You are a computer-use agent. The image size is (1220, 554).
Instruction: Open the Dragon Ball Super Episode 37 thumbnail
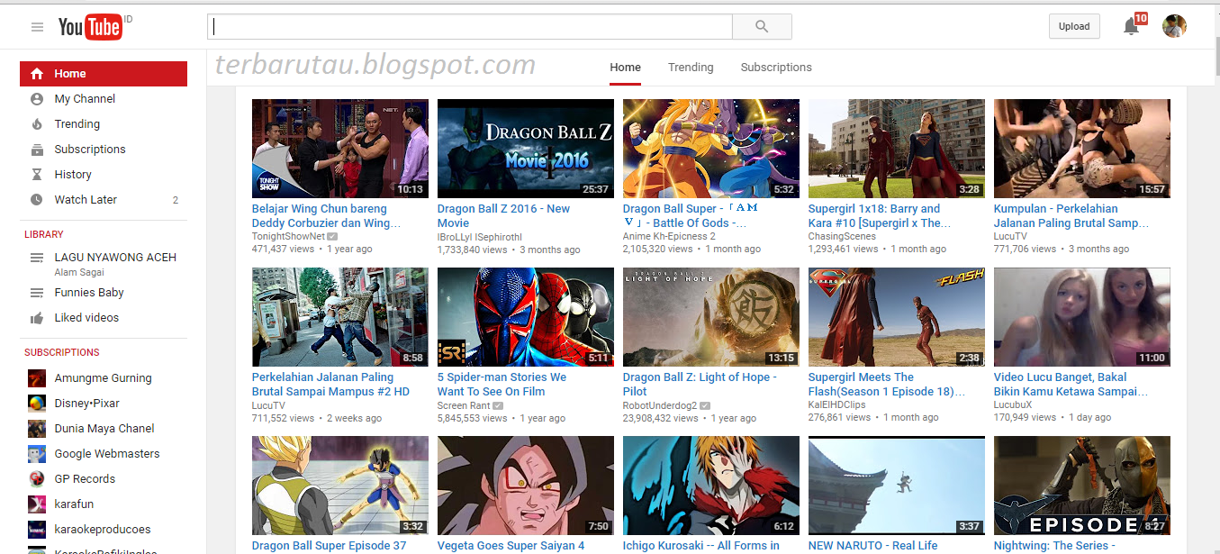point(340,486)
